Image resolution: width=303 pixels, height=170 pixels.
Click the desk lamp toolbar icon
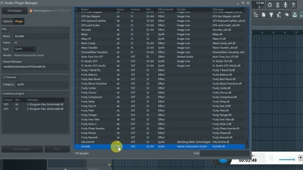pos(279,15)
